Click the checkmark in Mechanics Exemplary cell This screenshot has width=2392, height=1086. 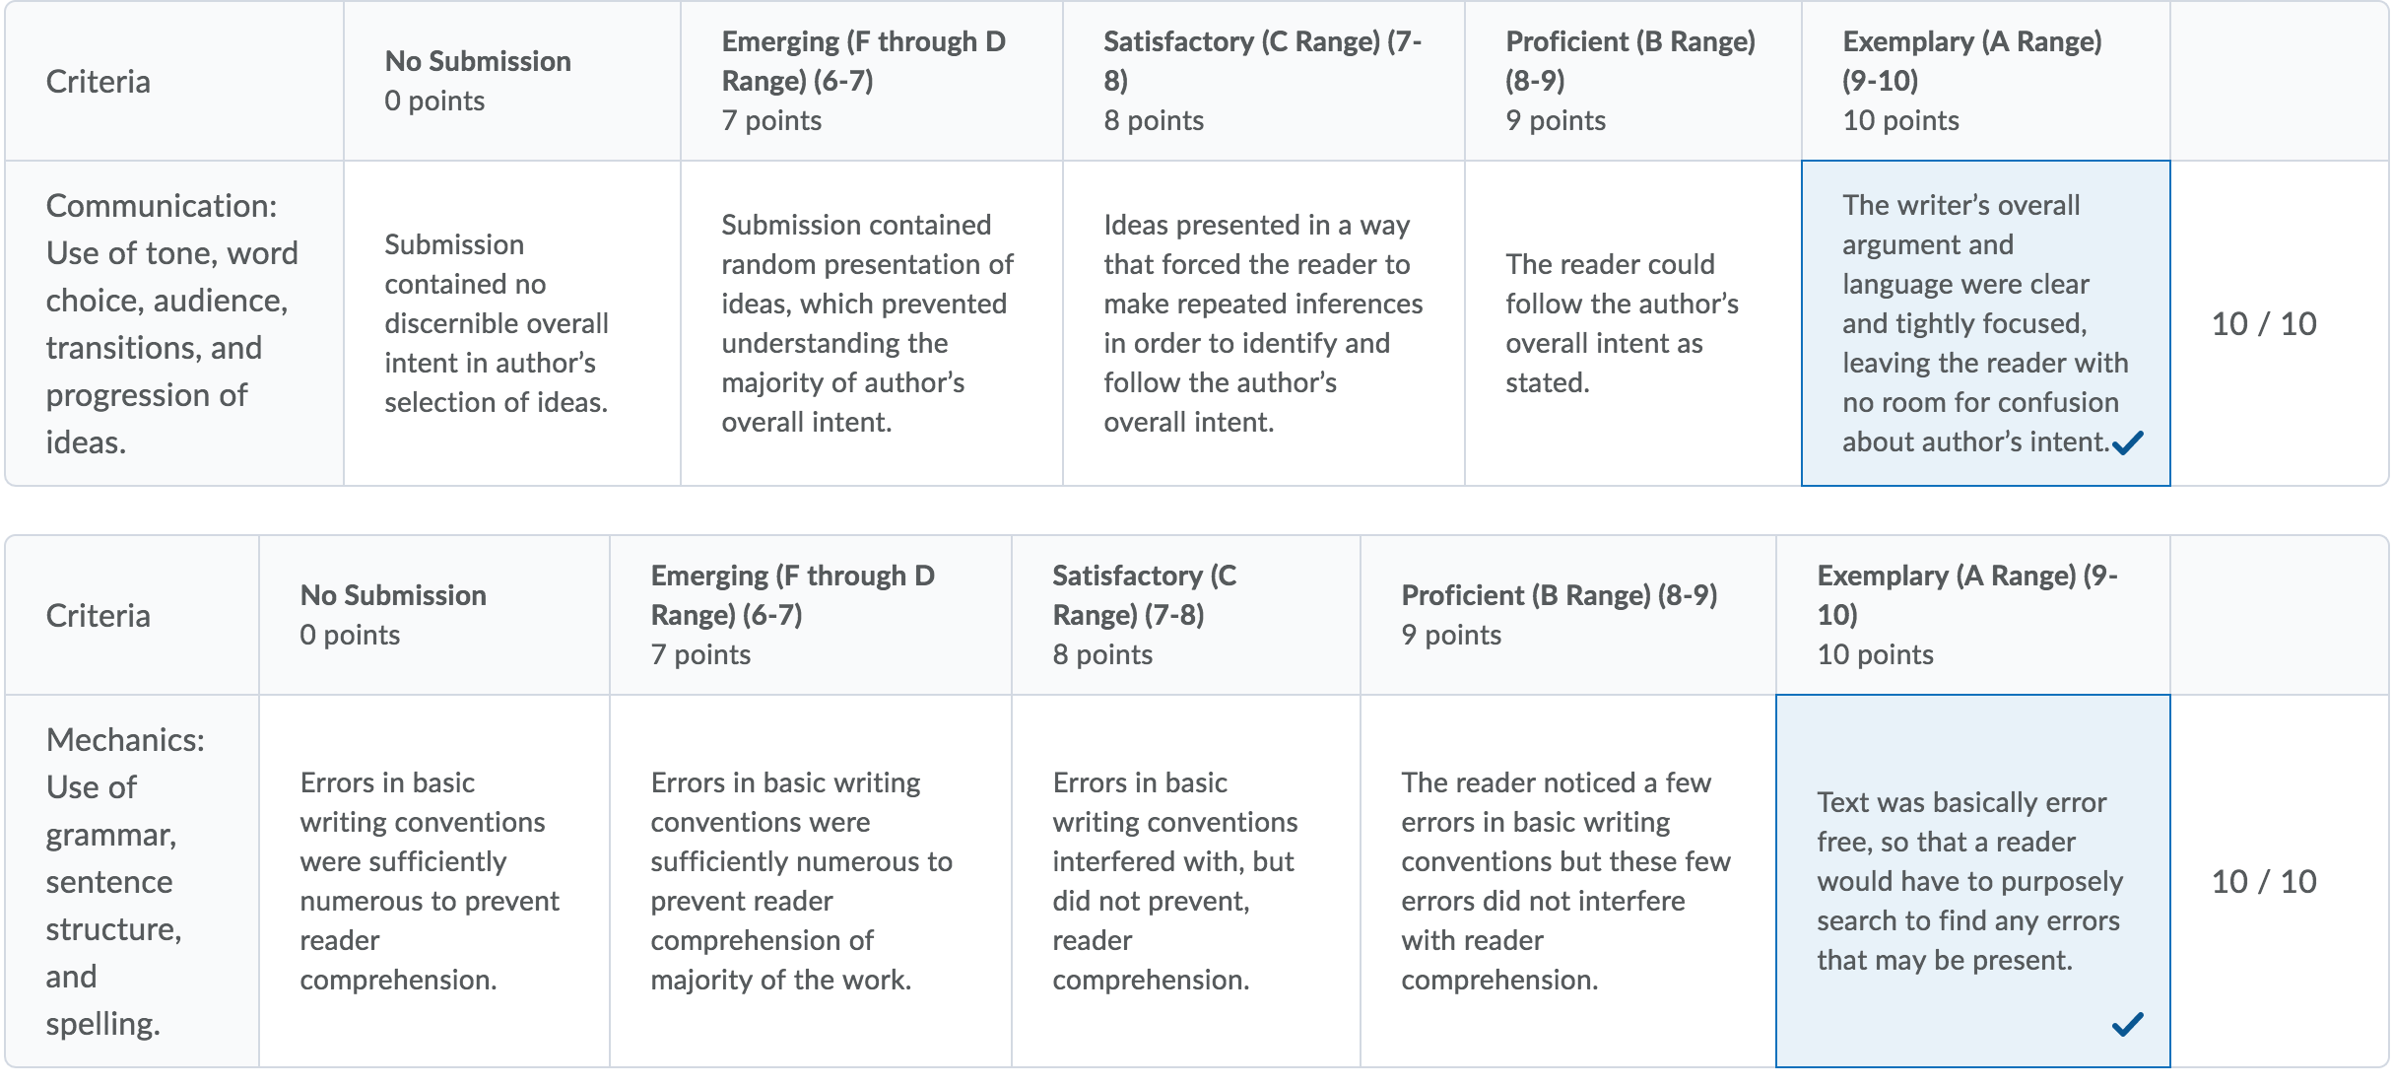tap(2128, 1025)
